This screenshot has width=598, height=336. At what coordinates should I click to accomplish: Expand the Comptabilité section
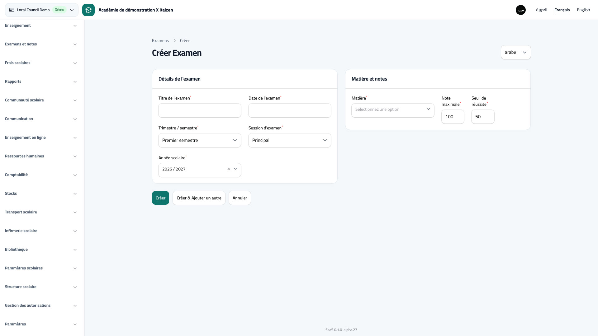pyautogui.click(x=41, y=175)
